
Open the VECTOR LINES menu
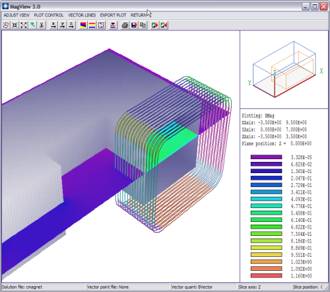pyautogui.click(x=82, y=15)
